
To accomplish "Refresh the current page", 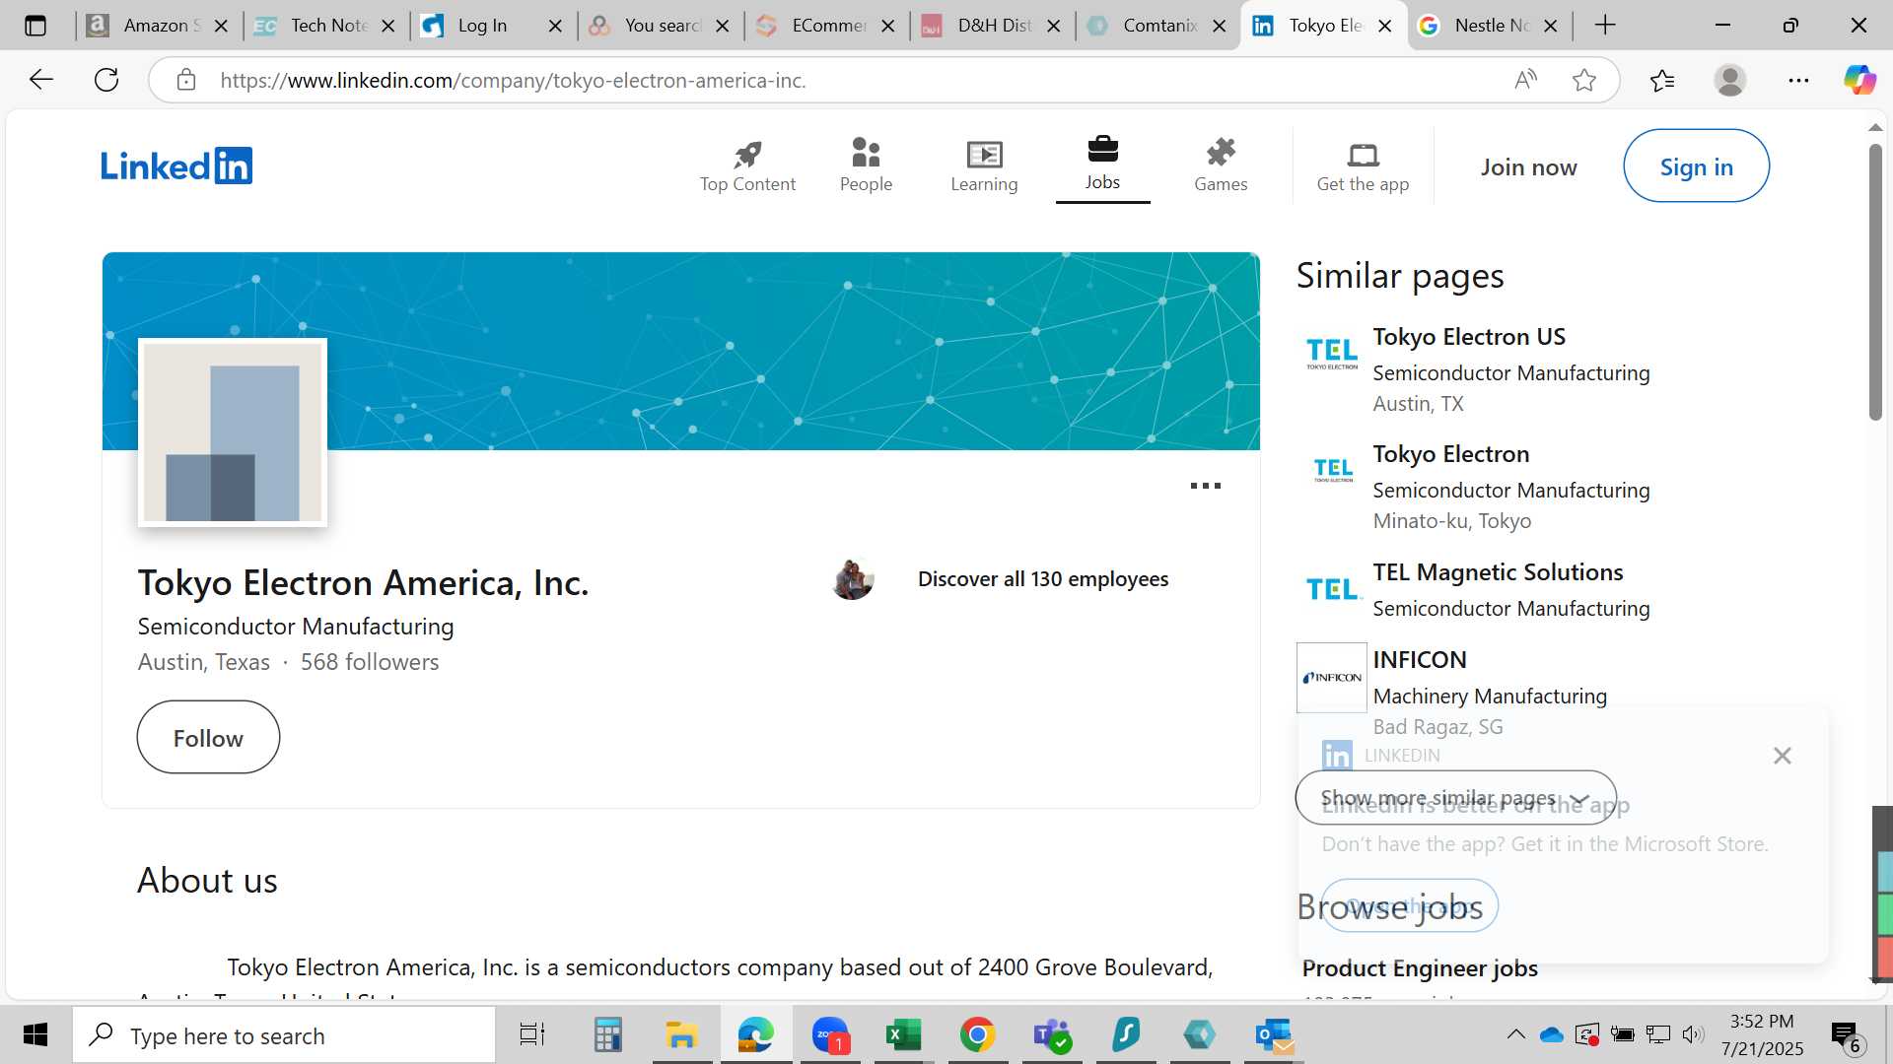I will click(106, 80).
